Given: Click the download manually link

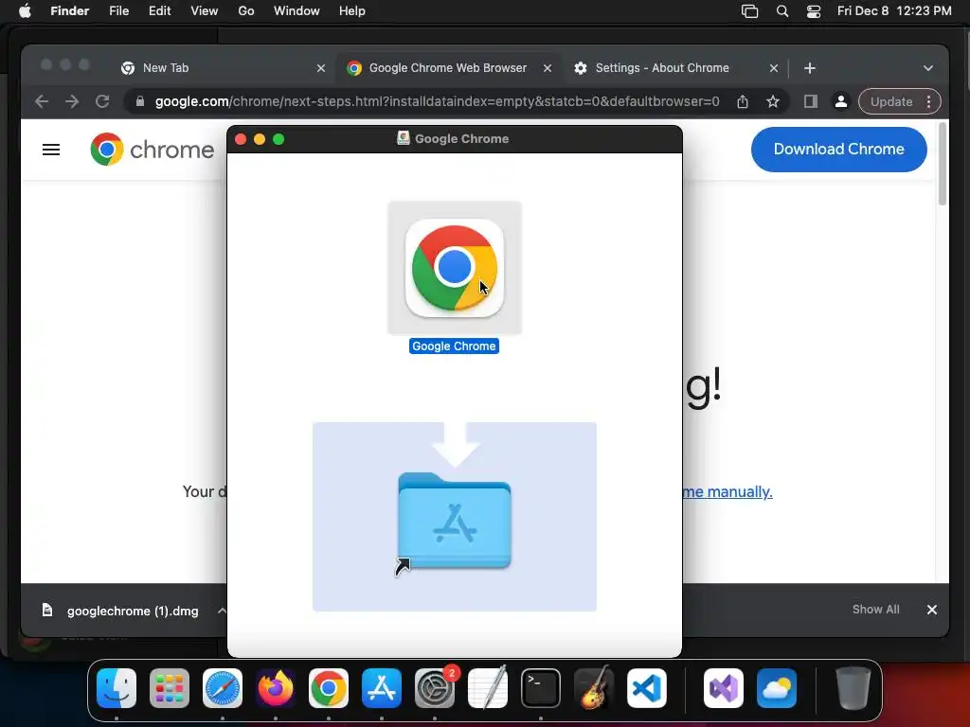Looking at the screenshot, I should coord(728,491).
